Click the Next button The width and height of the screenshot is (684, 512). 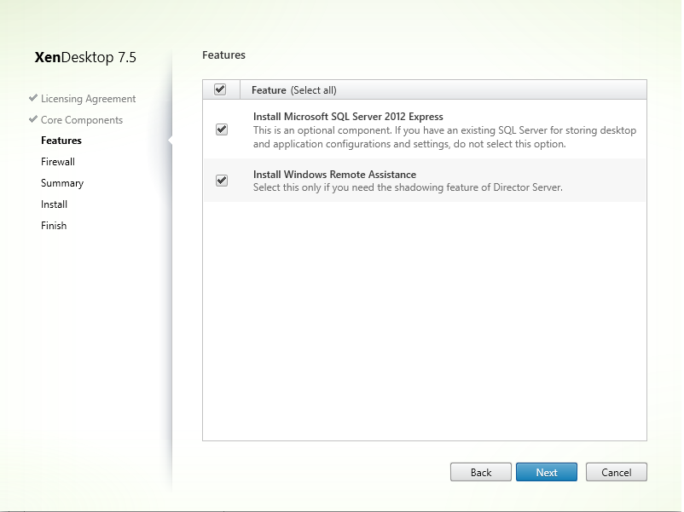click(x=546, y=472)
